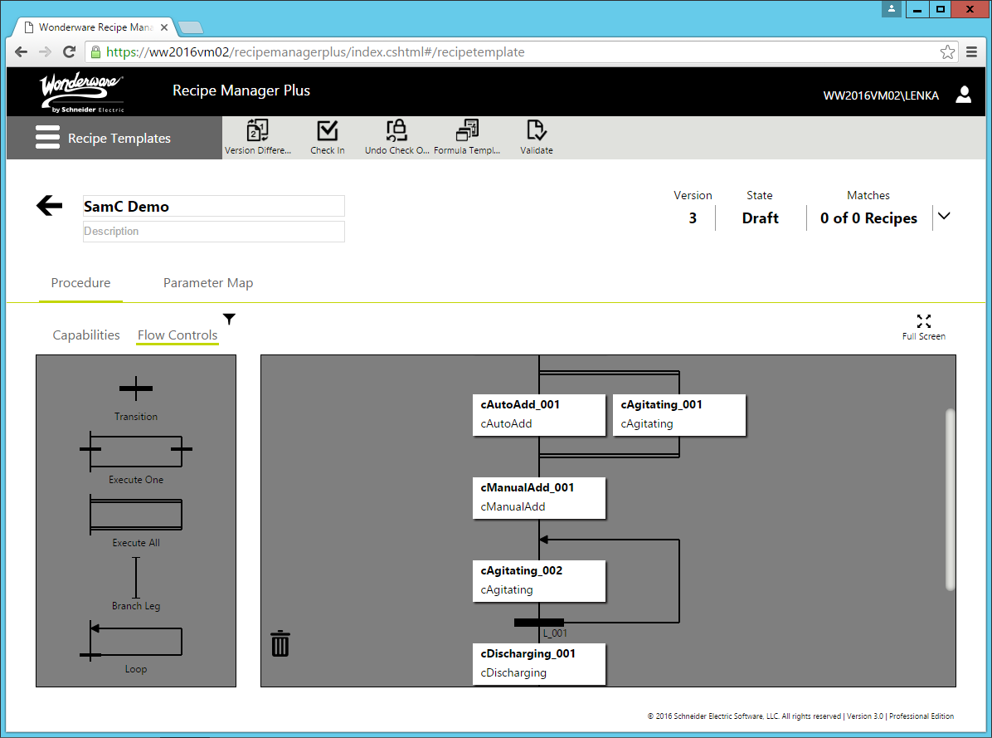Delete using the trash can icon
The image size is (992, 738).
coord(280,643)
